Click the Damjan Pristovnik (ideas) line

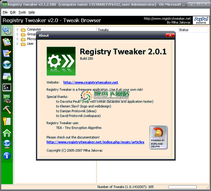(76, 111)
